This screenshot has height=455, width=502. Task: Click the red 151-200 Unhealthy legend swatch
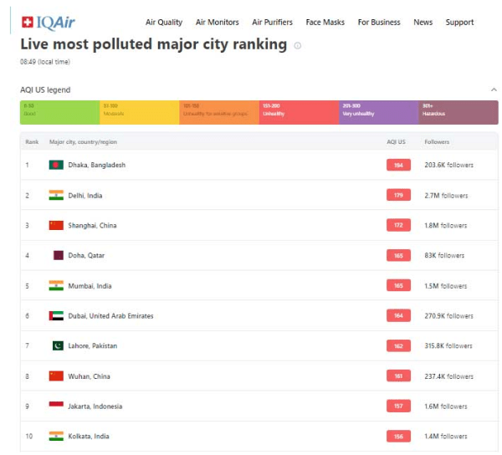pos(299,112)
